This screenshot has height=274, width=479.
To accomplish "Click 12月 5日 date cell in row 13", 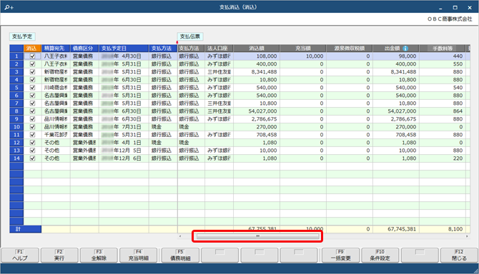I will (x=124, y=151).
